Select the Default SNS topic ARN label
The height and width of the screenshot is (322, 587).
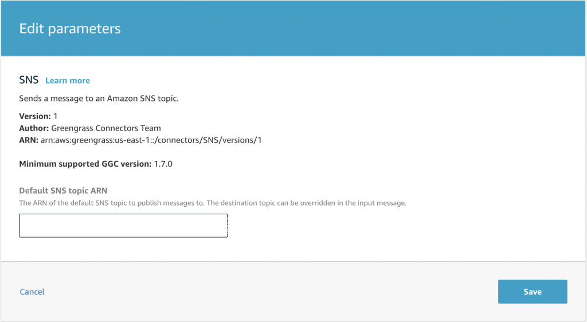tap(63, 191)
